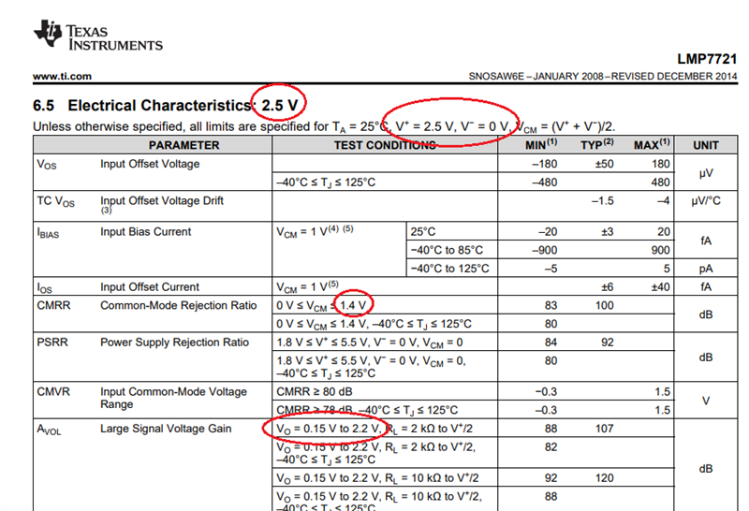Select the ±3 typical bias current value
The height and width of the screenshot is (511, 749).
click(x=607, y=231)
